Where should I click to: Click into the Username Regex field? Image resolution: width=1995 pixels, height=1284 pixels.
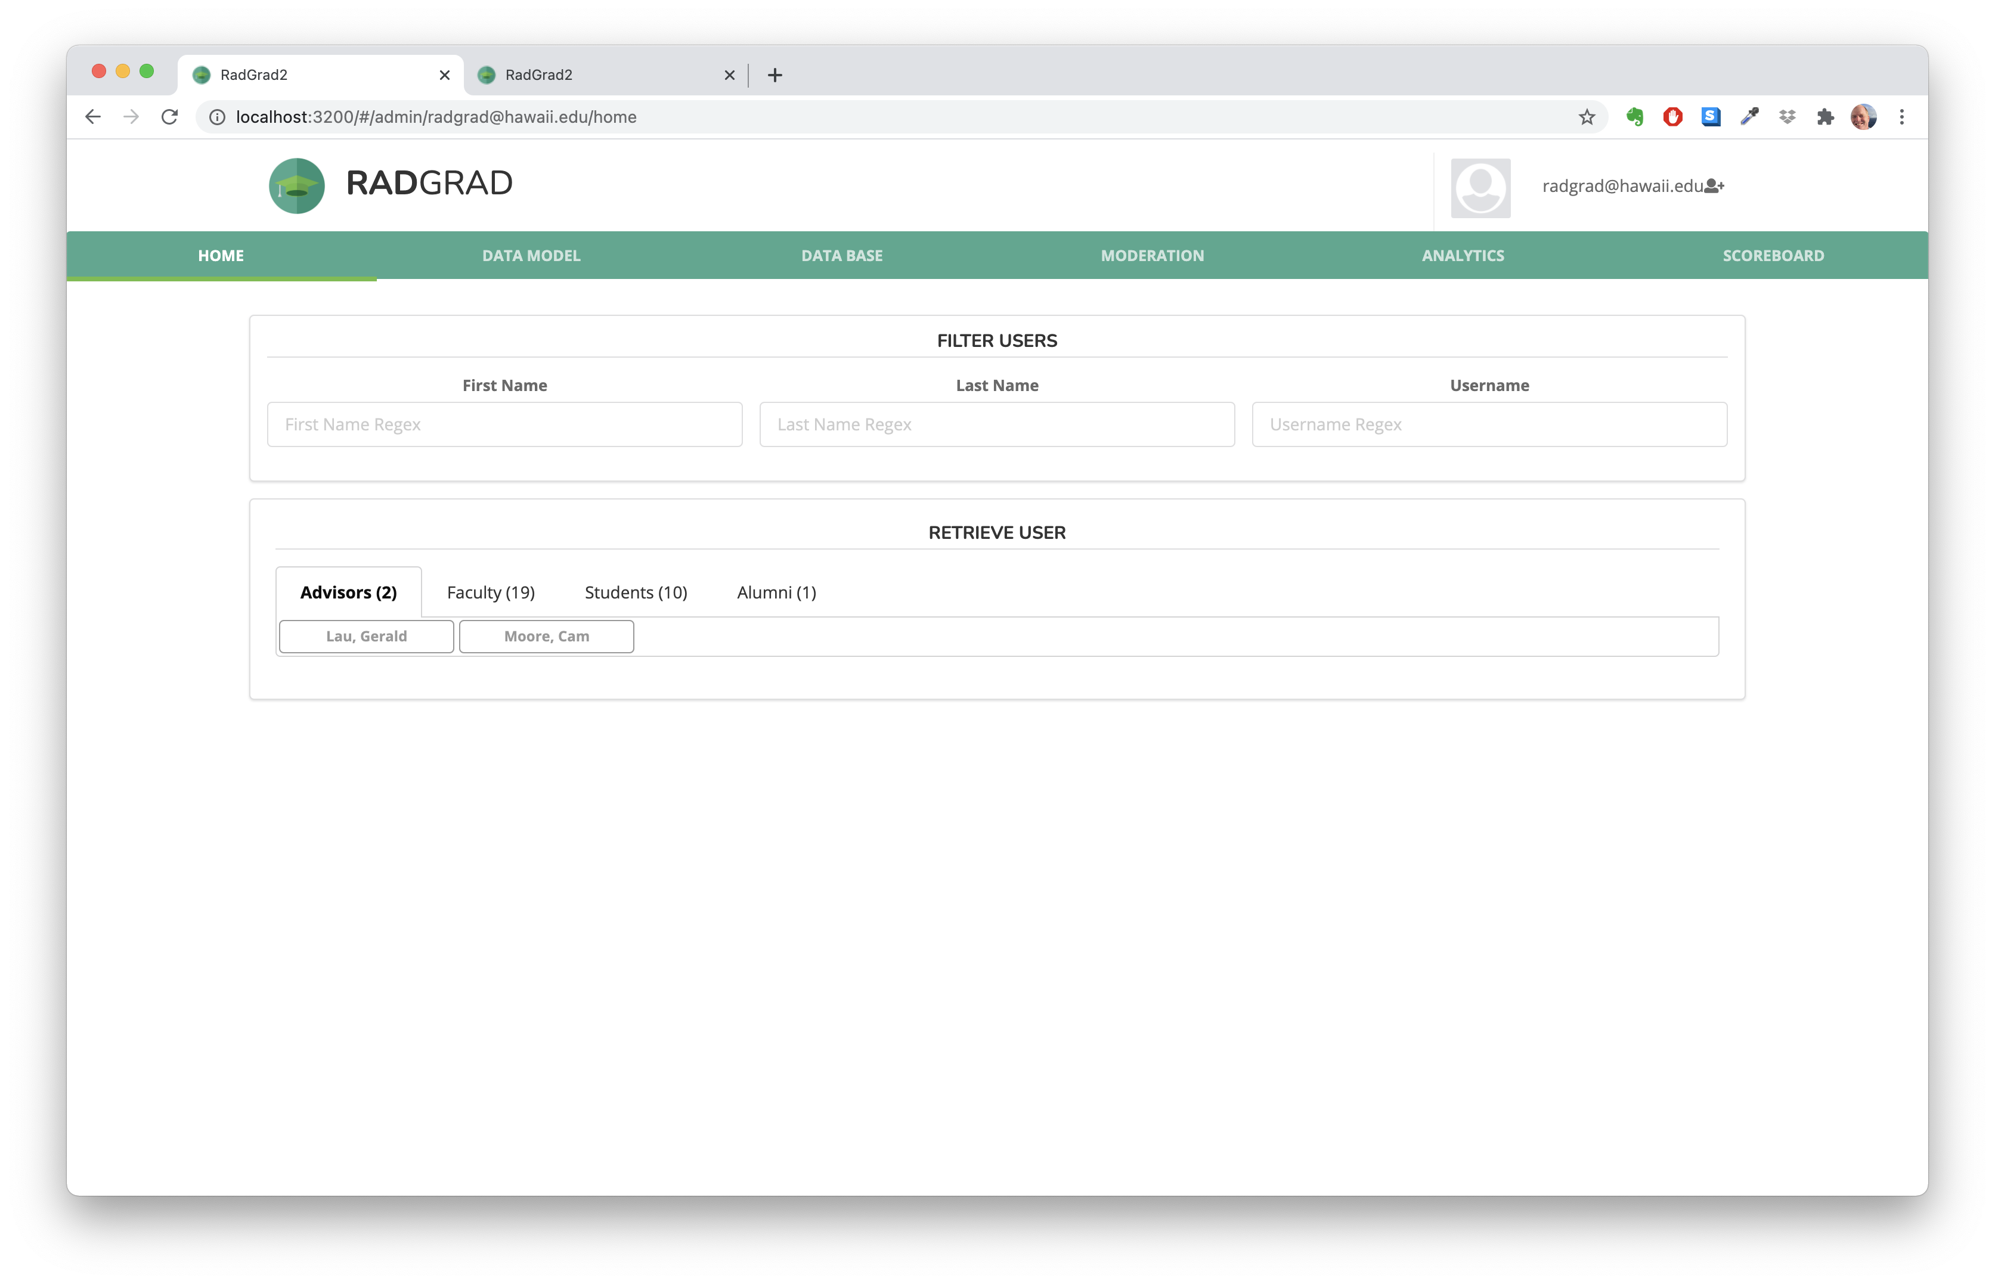pos(1489,424)
